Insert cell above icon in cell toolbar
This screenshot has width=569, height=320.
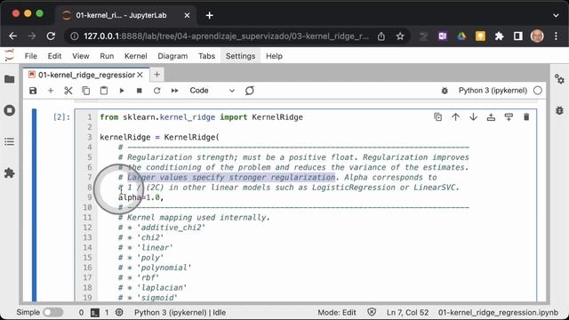click(x=491, y=116)
